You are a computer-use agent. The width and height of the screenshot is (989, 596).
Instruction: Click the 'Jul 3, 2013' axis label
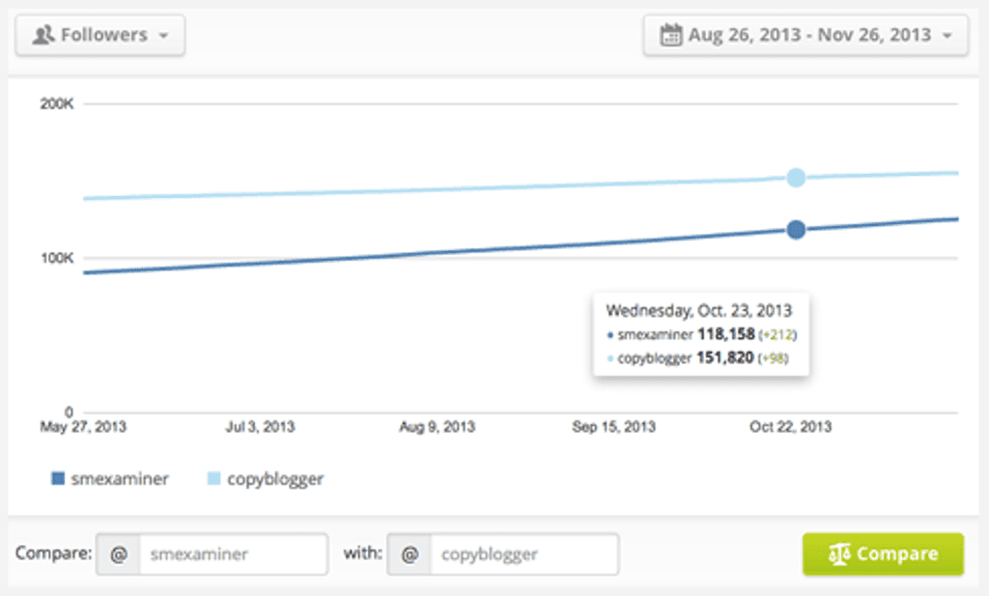pyautogui.click(x=260, y=427)
